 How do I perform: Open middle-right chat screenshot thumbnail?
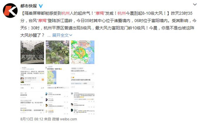82,77
